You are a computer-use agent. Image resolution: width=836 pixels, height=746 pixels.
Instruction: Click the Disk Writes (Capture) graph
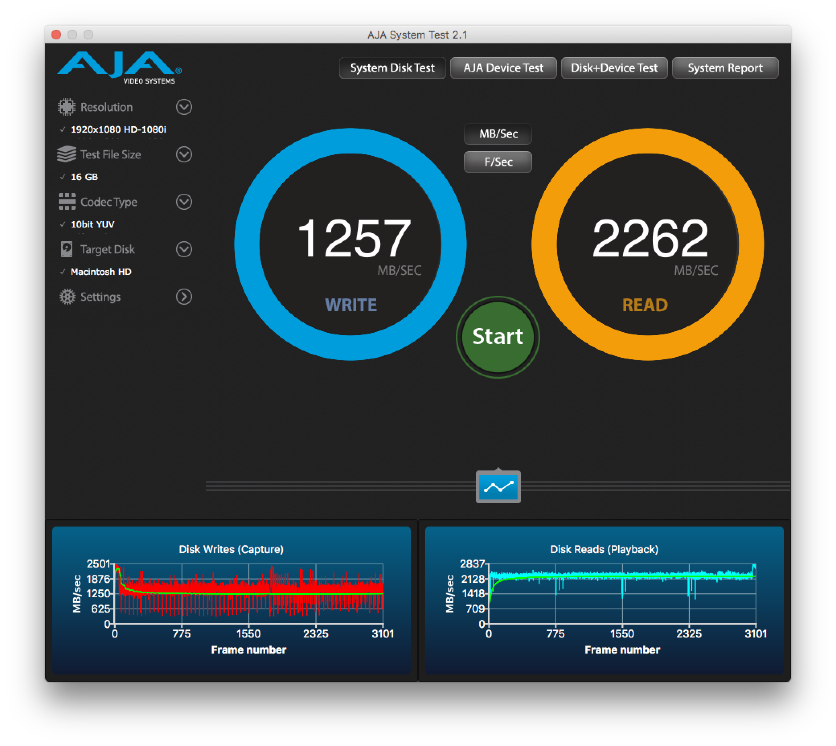coord(248,594)
